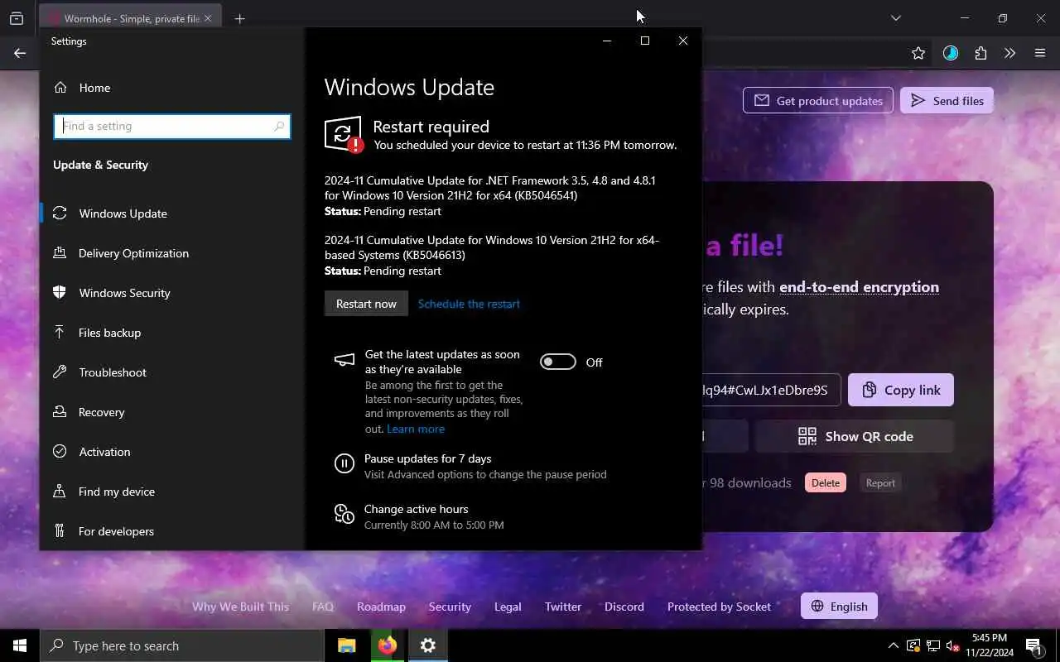Click the network icon in the system tray
This screenshot has width=1060, height=662.
point(933,645)
